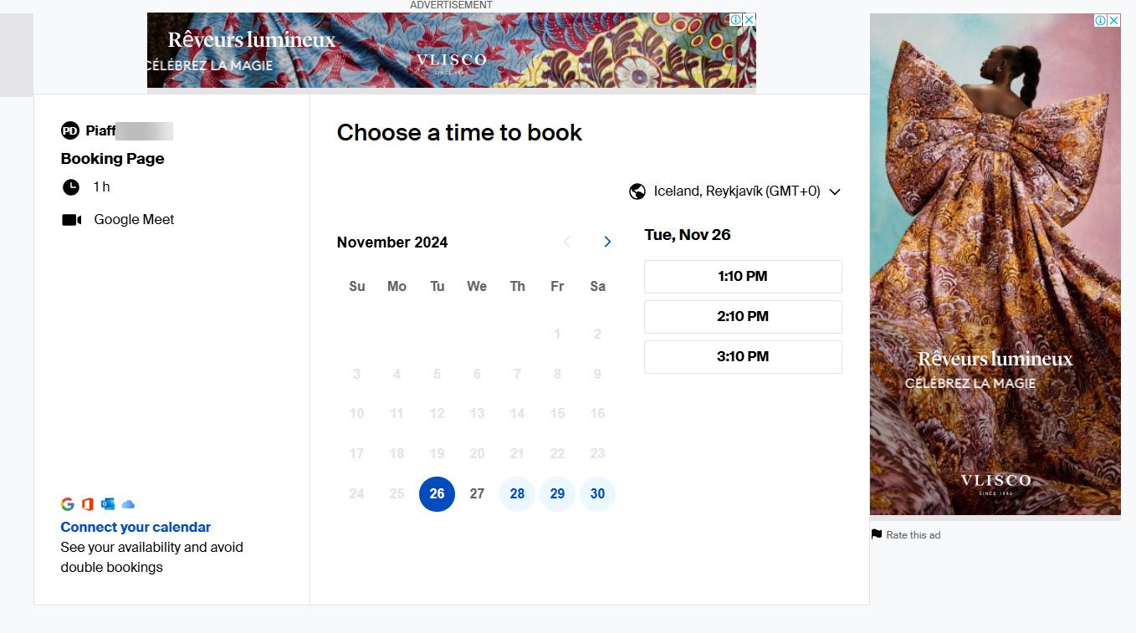Click the flag icon near 'Rate this ad'
1136x633 pixels.
[876, 534]
